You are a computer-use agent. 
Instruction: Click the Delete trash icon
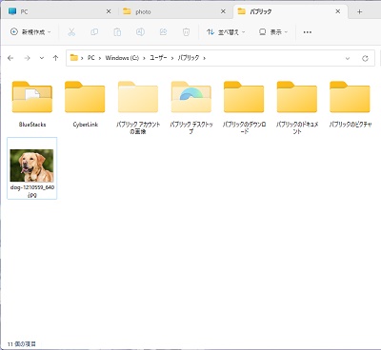(186, 32)
